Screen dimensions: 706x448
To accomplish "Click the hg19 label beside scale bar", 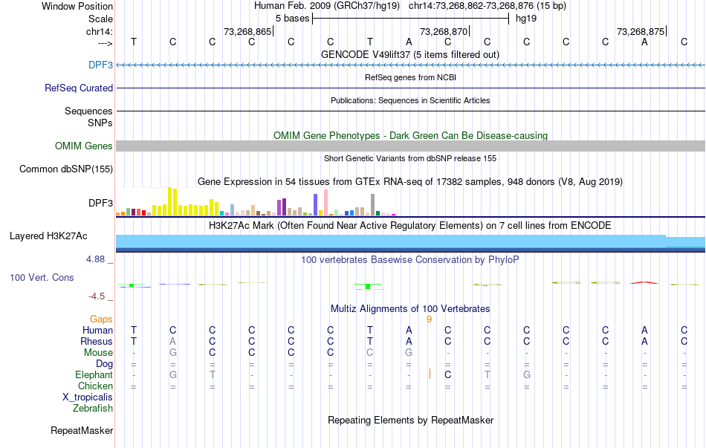I will (526, 19).
